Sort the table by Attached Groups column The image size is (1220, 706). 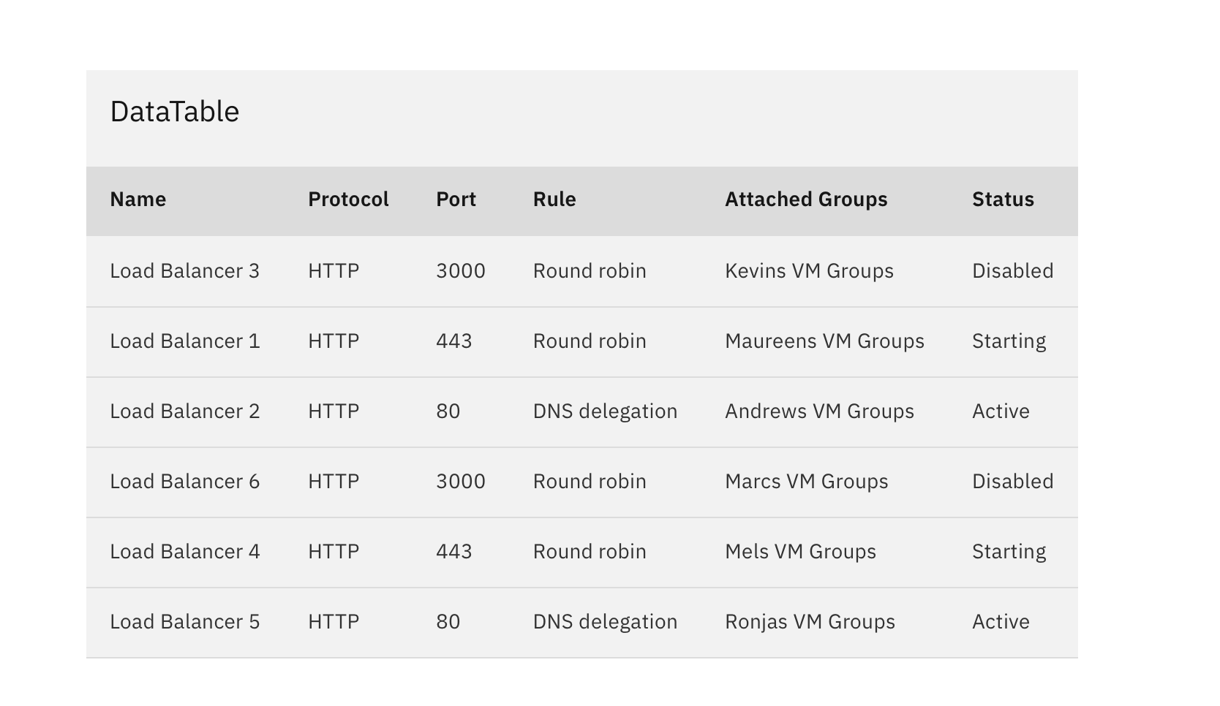coord(805,199)
